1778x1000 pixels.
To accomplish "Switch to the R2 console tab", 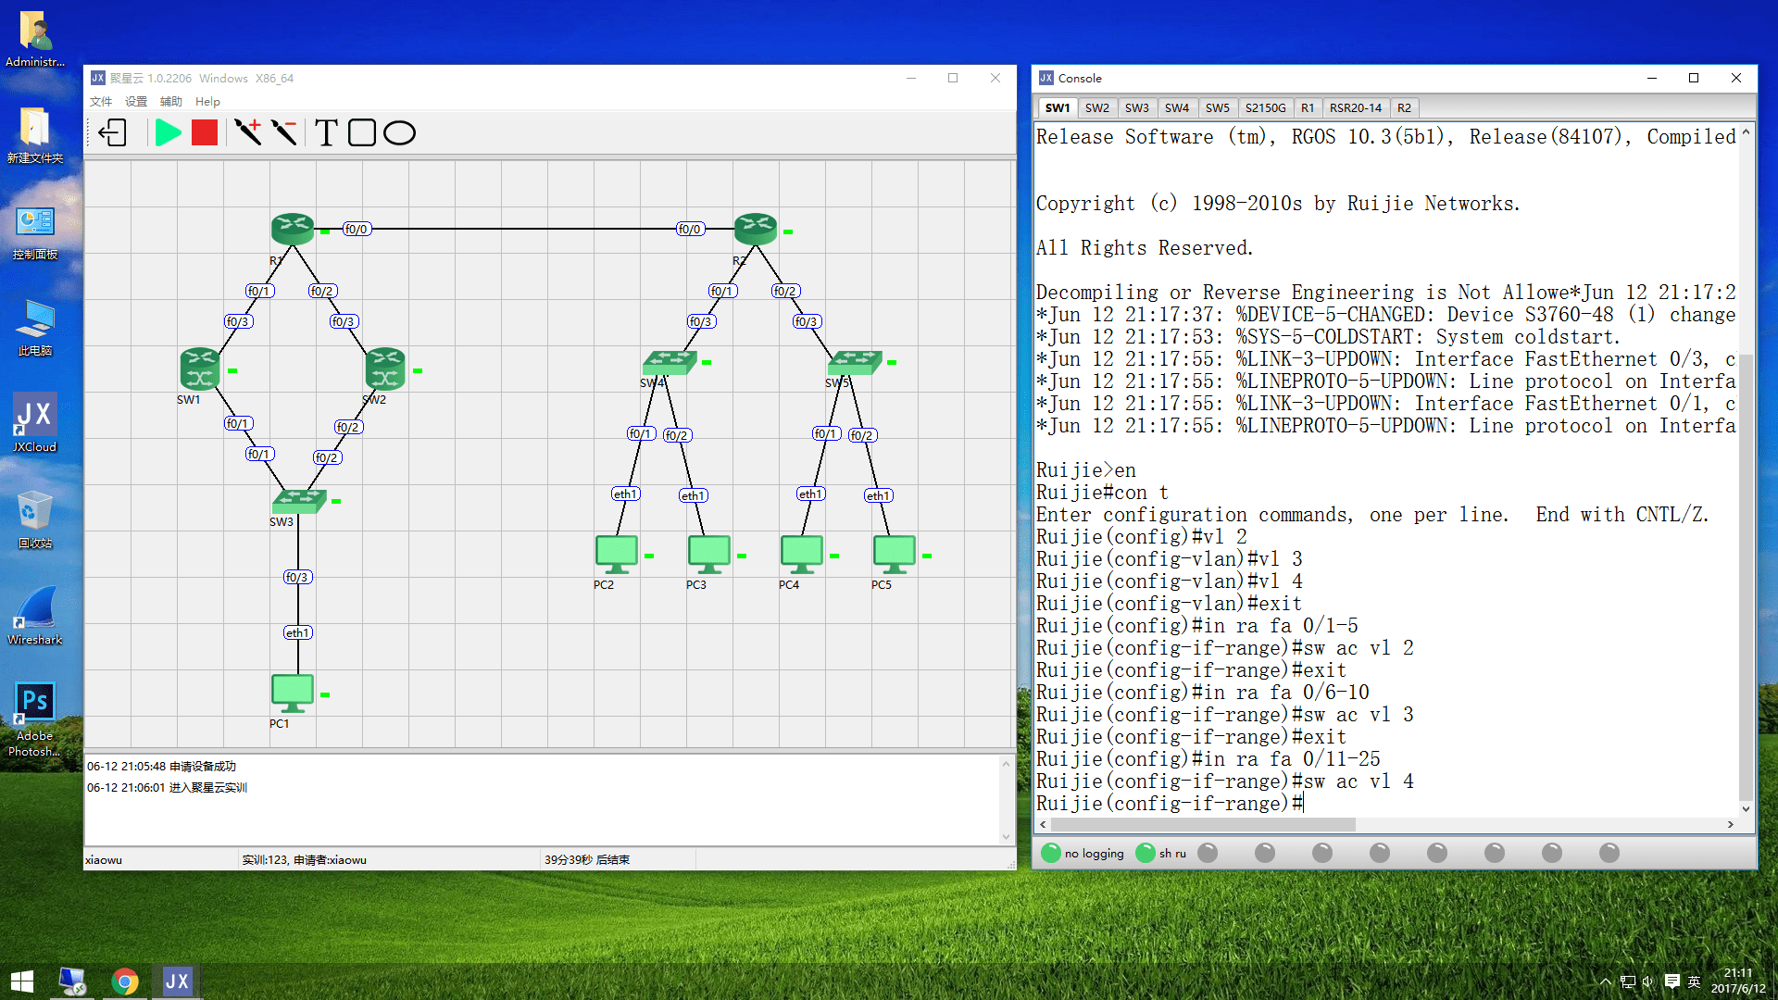I will click(x=1405, y=108).
